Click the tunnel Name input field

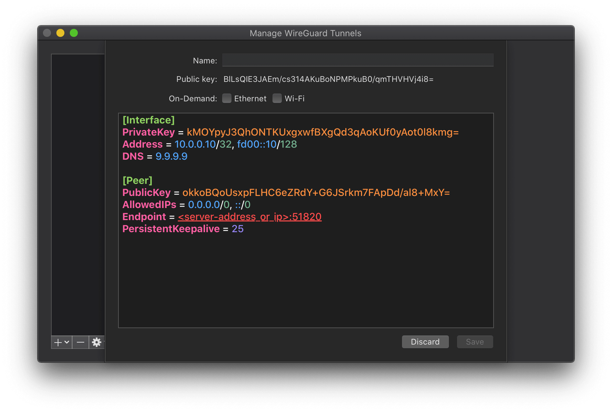click(358, 60)
